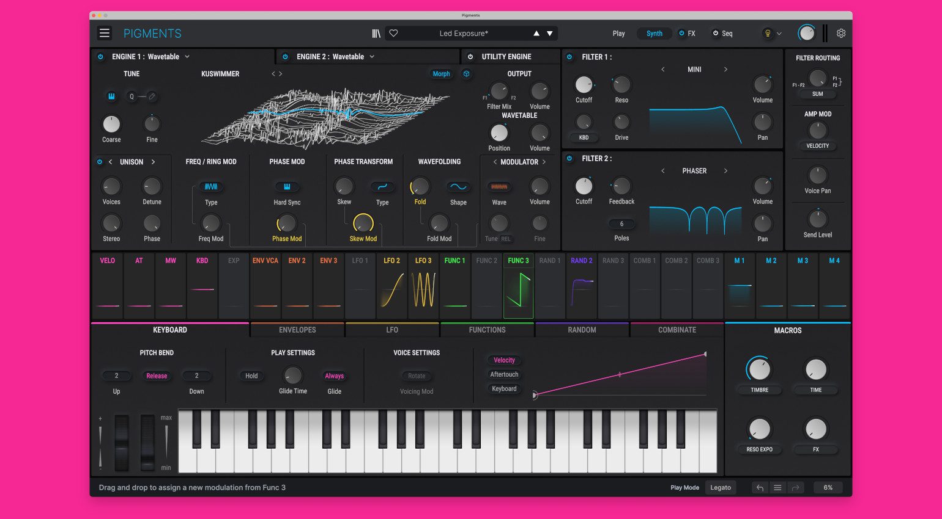942x519 pixels.
Task: Click the TIMBRE macro knob
Action: 759,369
